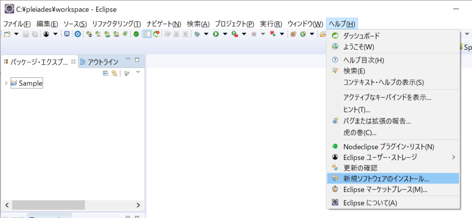Open the ナビゲート(N) menu

(164, 24)
